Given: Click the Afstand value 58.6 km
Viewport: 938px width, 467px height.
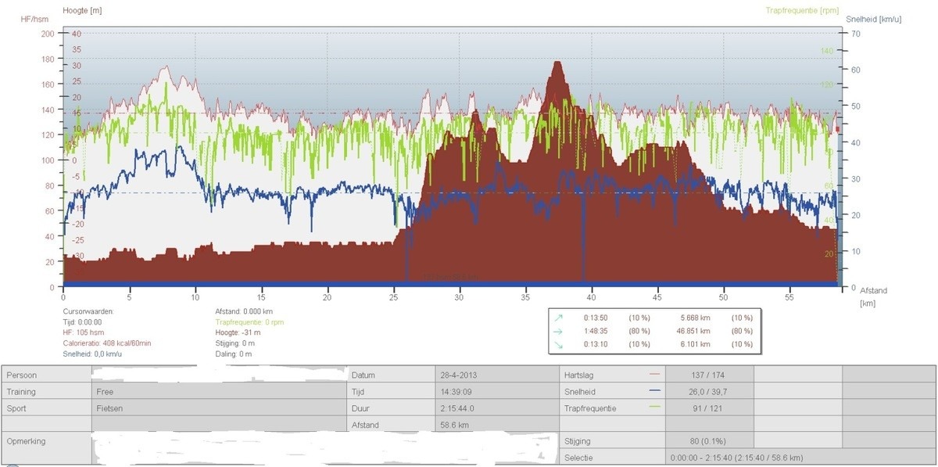Looking at the screenshot, I should (454, 425).
